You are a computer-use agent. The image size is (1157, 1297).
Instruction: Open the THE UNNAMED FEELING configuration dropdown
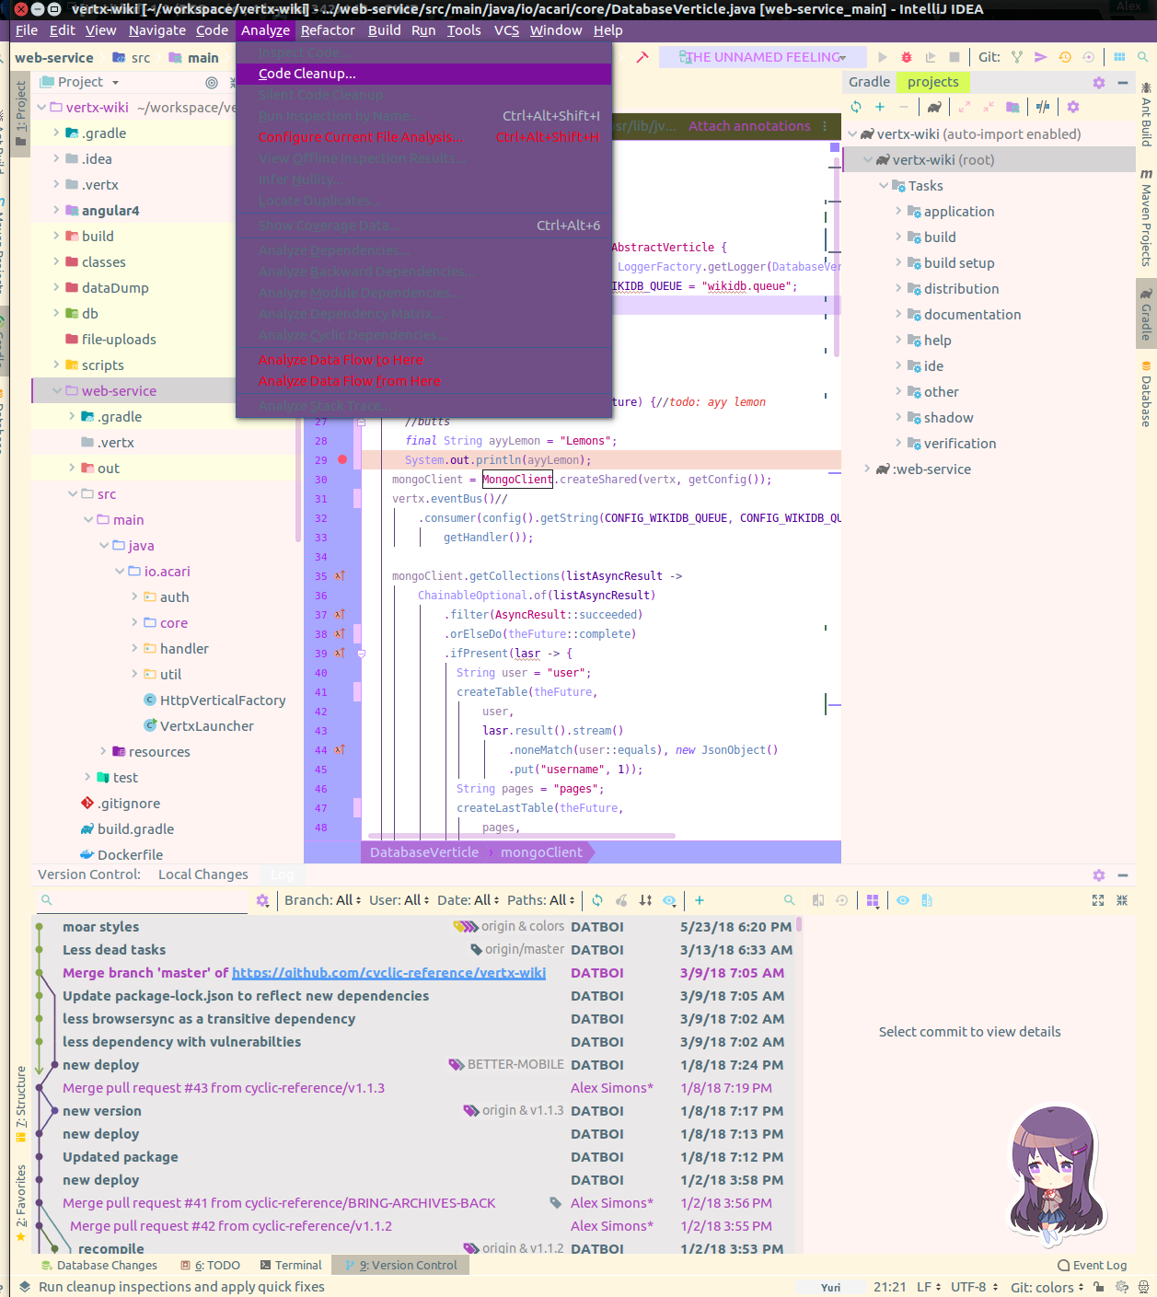click(762, 56)
